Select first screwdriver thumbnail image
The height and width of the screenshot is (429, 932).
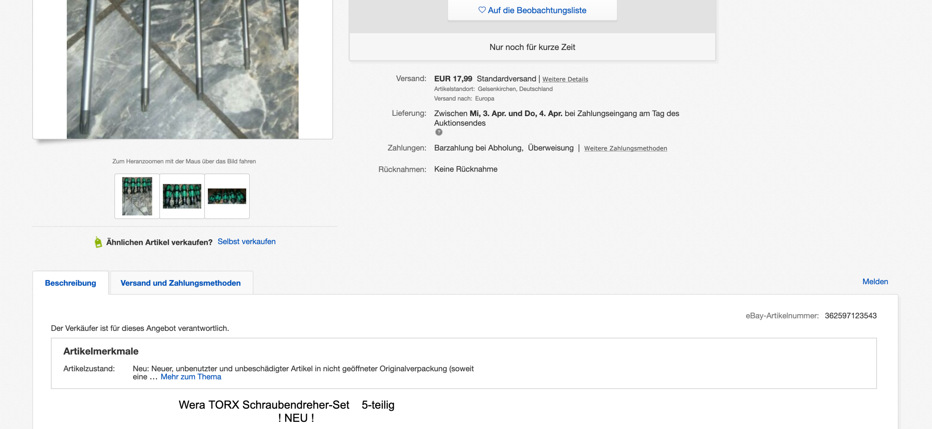[137, 196]
